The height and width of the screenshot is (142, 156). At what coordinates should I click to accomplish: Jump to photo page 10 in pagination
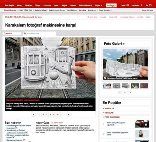57,115
